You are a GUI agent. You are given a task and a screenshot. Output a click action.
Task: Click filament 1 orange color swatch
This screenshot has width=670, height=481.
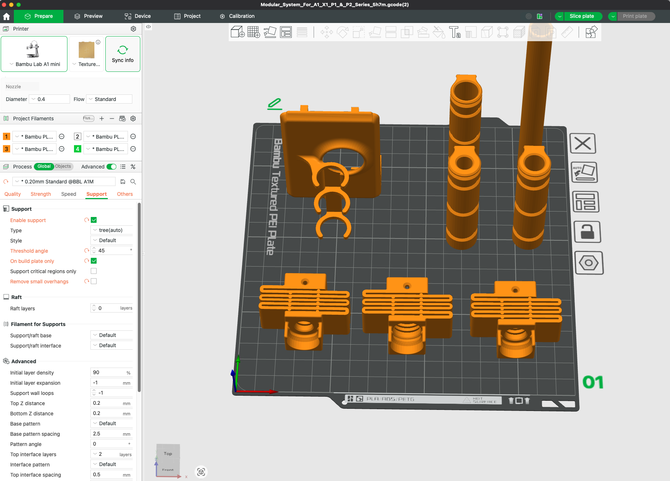tap(7, 137)
